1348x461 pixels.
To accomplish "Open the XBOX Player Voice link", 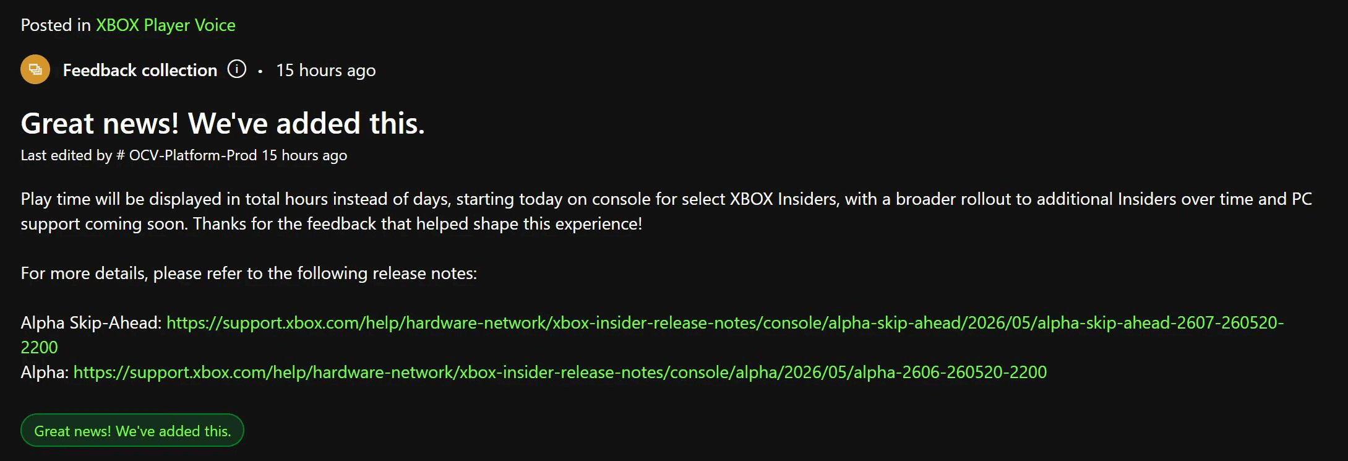I will pyautogui.click(x=165, y=25).
